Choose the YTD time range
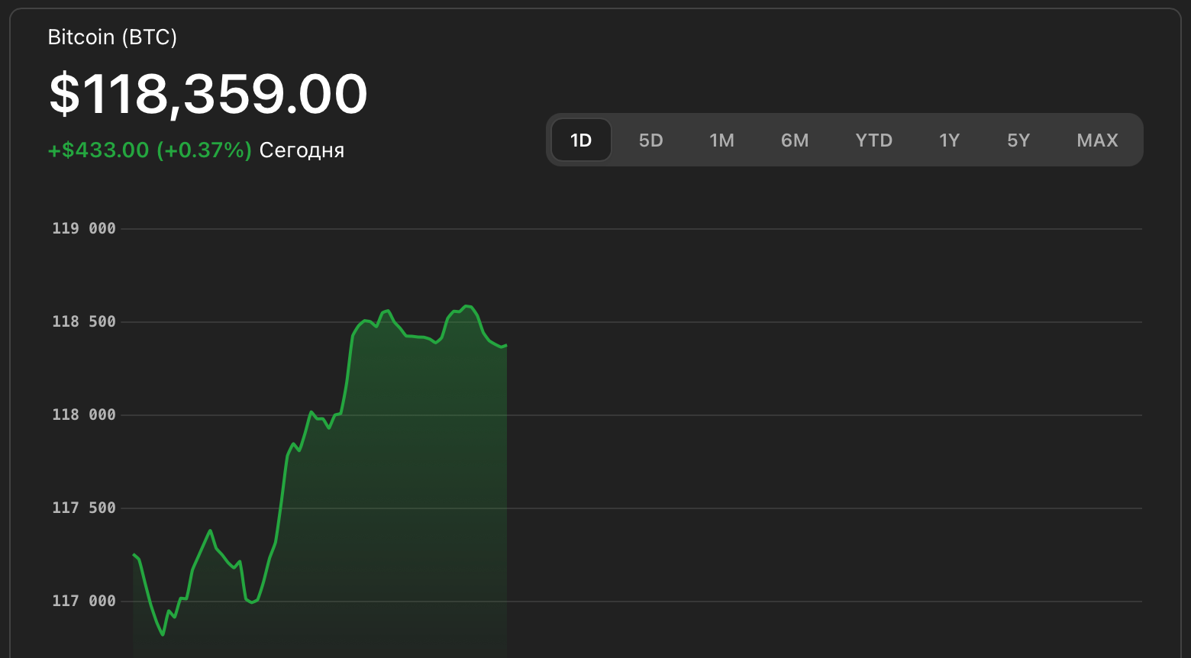 [873, 140]
